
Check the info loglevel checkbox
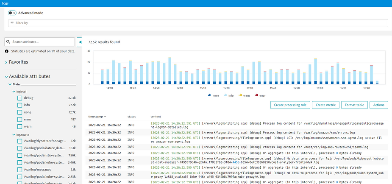pyautogui.click(x=20, y=105)
